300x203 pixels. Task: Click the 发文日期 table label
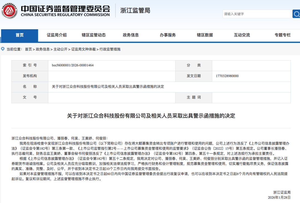[x=194, y=76]
